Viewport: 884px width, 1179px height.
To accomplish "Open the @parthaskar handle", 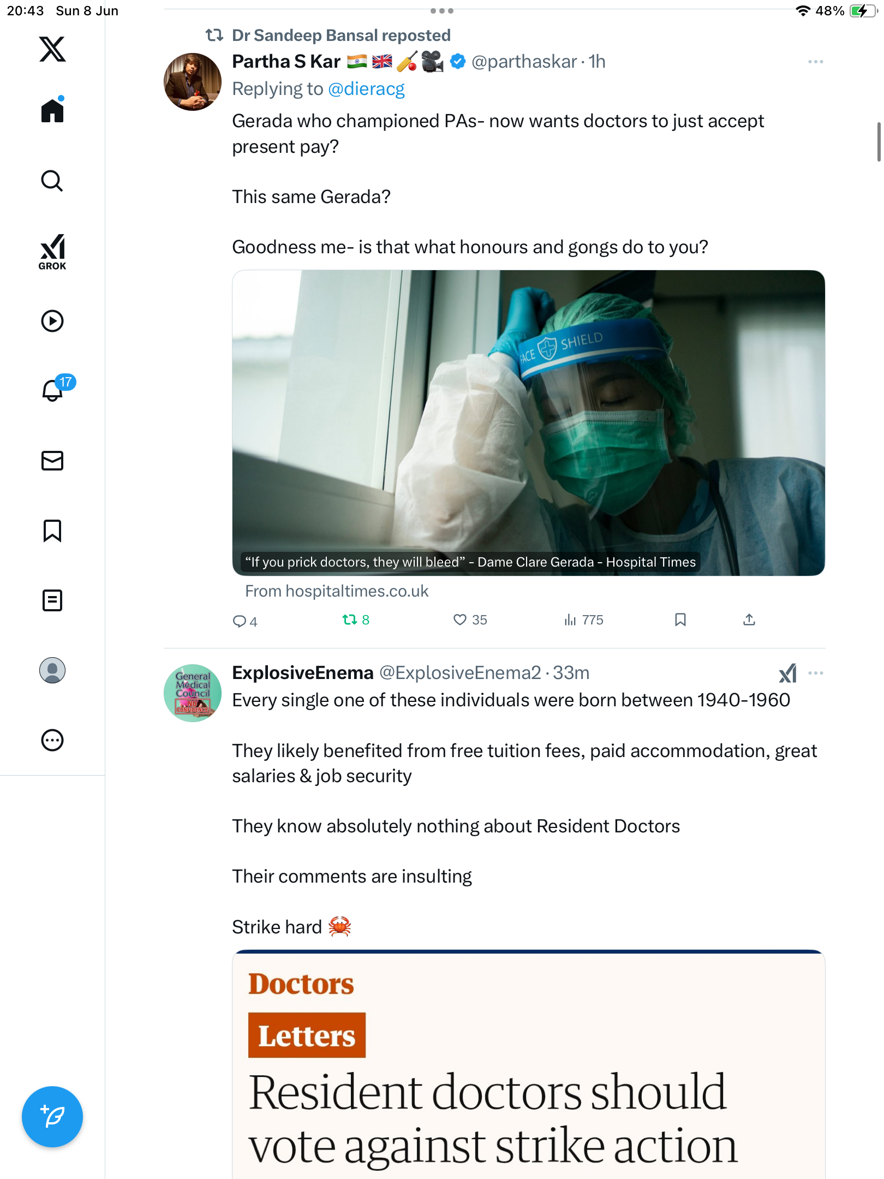I will pyautogui.click(x=524, y=62).
